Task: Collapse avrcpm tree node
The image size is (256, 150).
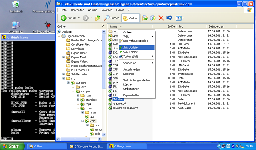Action: click(73, 91)
